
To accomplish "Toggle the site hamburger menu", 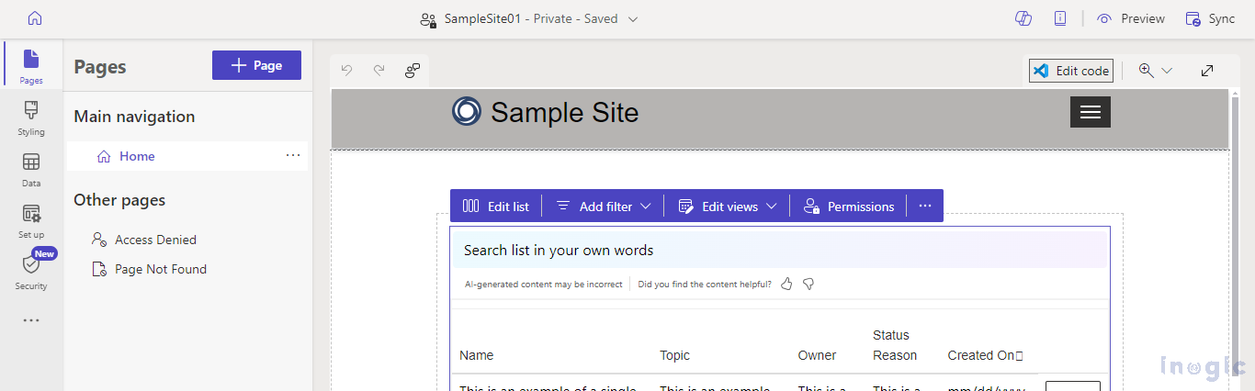I will point(1090,112).
